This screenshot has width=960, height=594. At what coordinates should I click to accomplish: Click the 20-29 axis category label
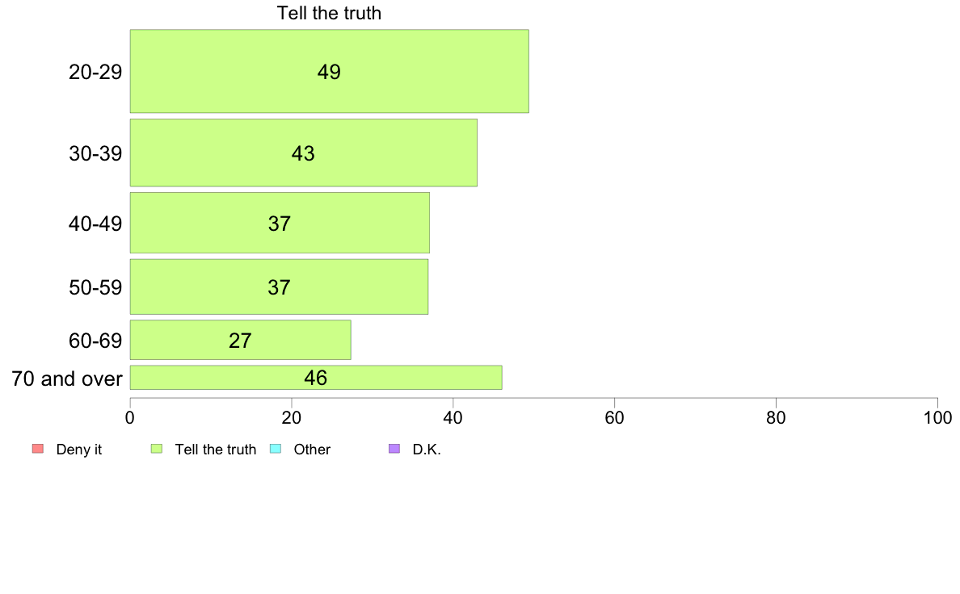tap(95, 72)
